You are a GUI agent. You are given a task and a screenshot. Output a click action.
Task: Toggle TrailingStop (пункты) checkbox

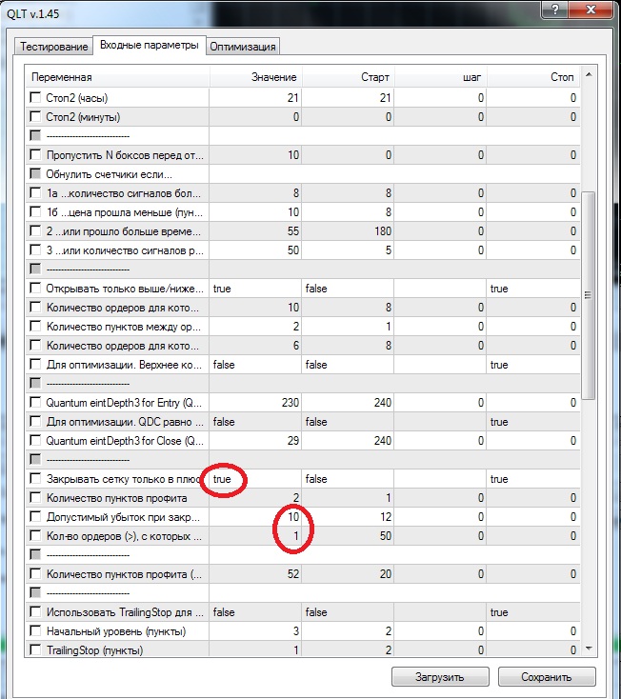pyautogui.click(x=35, y=650)
